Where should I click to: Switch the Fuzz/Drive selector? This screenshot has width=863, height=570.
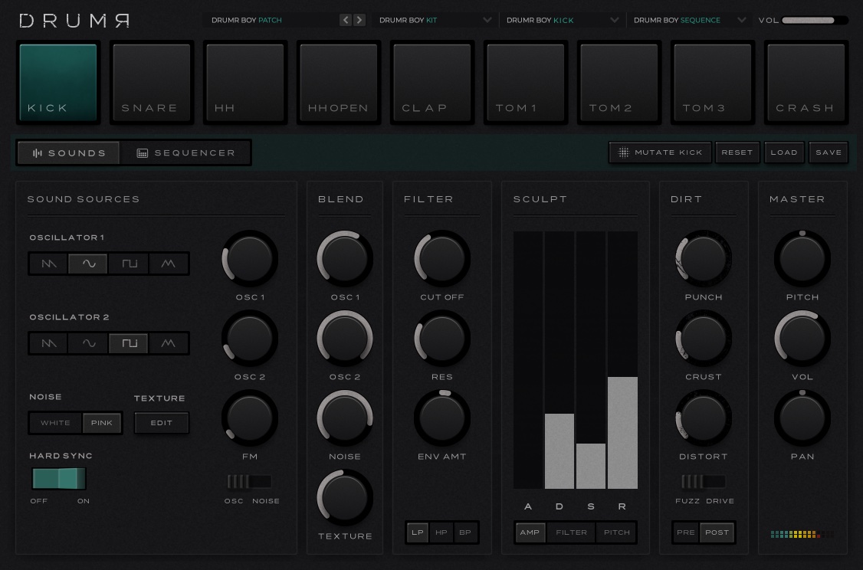pyautogui.click(x=704, y=481)
